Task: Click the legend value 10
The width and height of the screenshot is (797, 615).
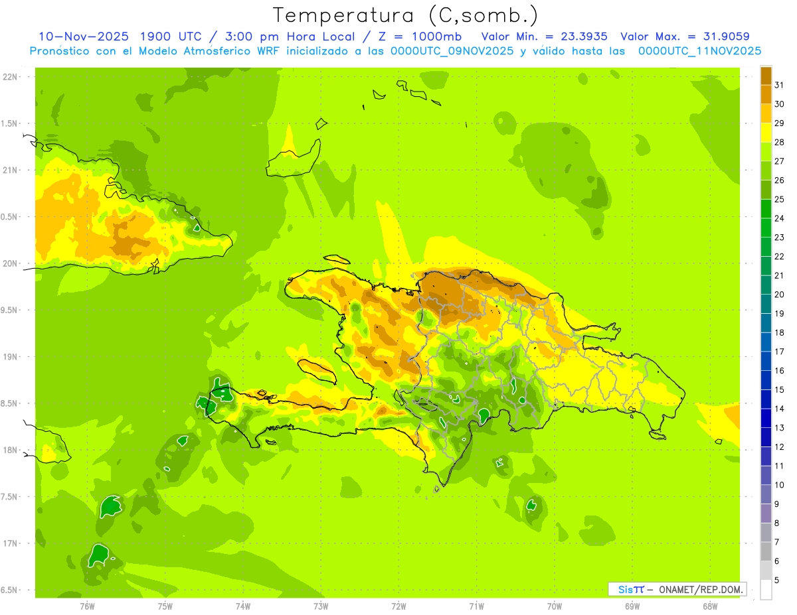Action: [x=780, y=485]
